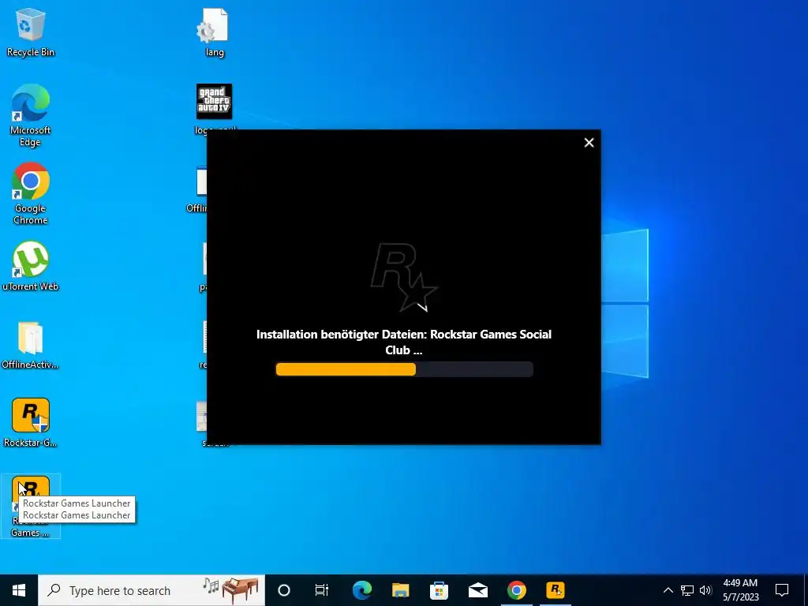Select the OfflineActiv... folder on desktop
The height and width of the screenshot is (606, 808).
[x=31, y=346]
